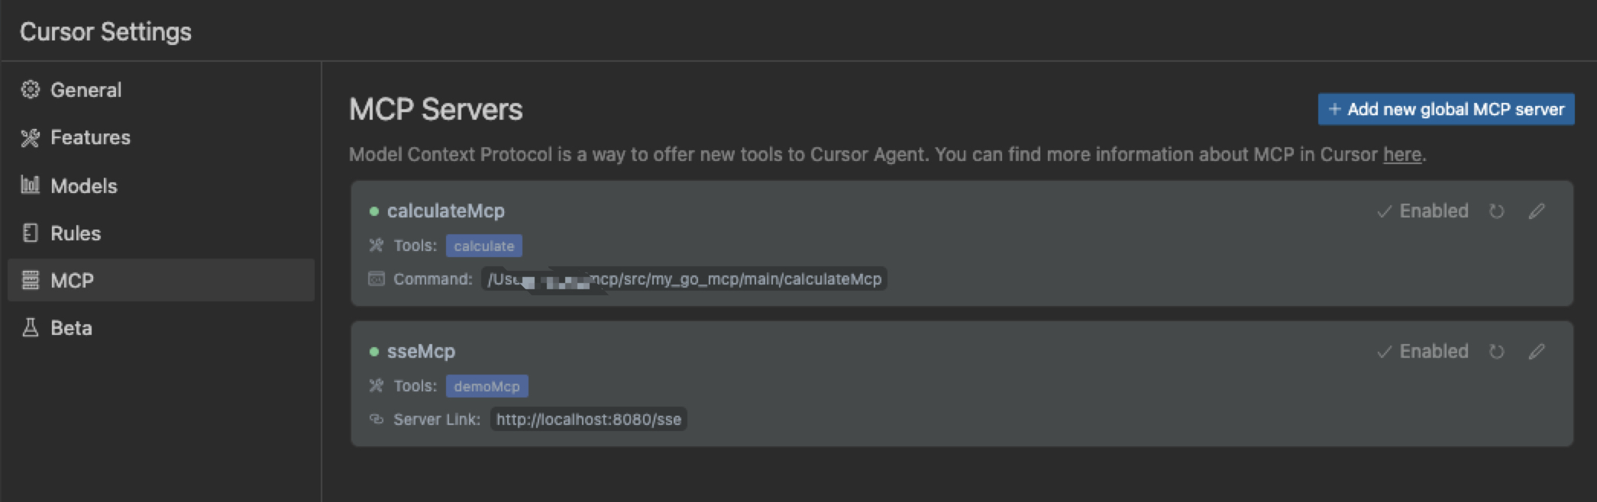Click the Models chart icon in sidebar
This screenshot has height=502, width=1597.
click(31, 185)
